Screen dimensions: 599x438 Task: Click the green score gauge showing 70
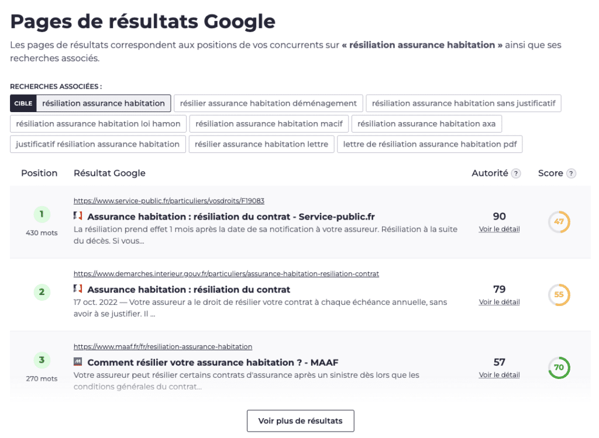(559, 368)
